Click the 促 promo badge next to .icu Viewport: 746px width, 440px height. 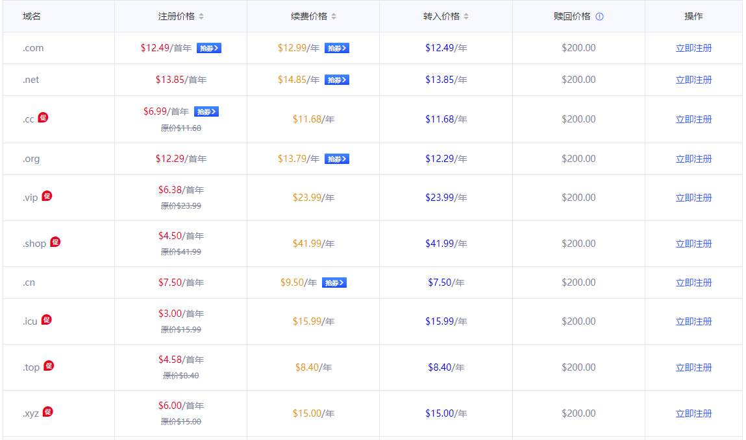point(46,319)
